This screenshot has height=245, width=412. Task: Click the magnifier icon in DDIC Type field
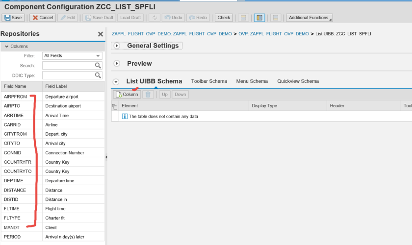[x=98, y=75]
